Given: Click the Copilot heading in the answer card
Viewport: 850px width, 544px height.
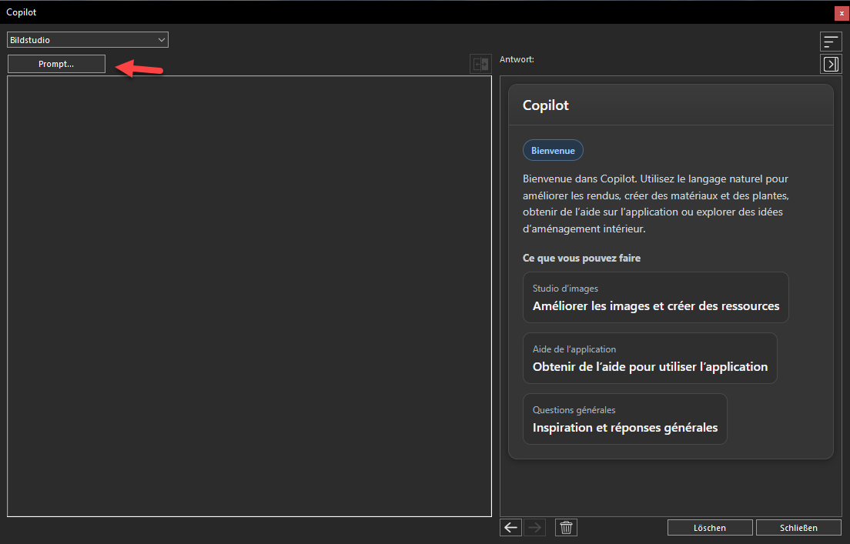Looking at the screenshot, I should pyautogui.click(x=546, y=105).
